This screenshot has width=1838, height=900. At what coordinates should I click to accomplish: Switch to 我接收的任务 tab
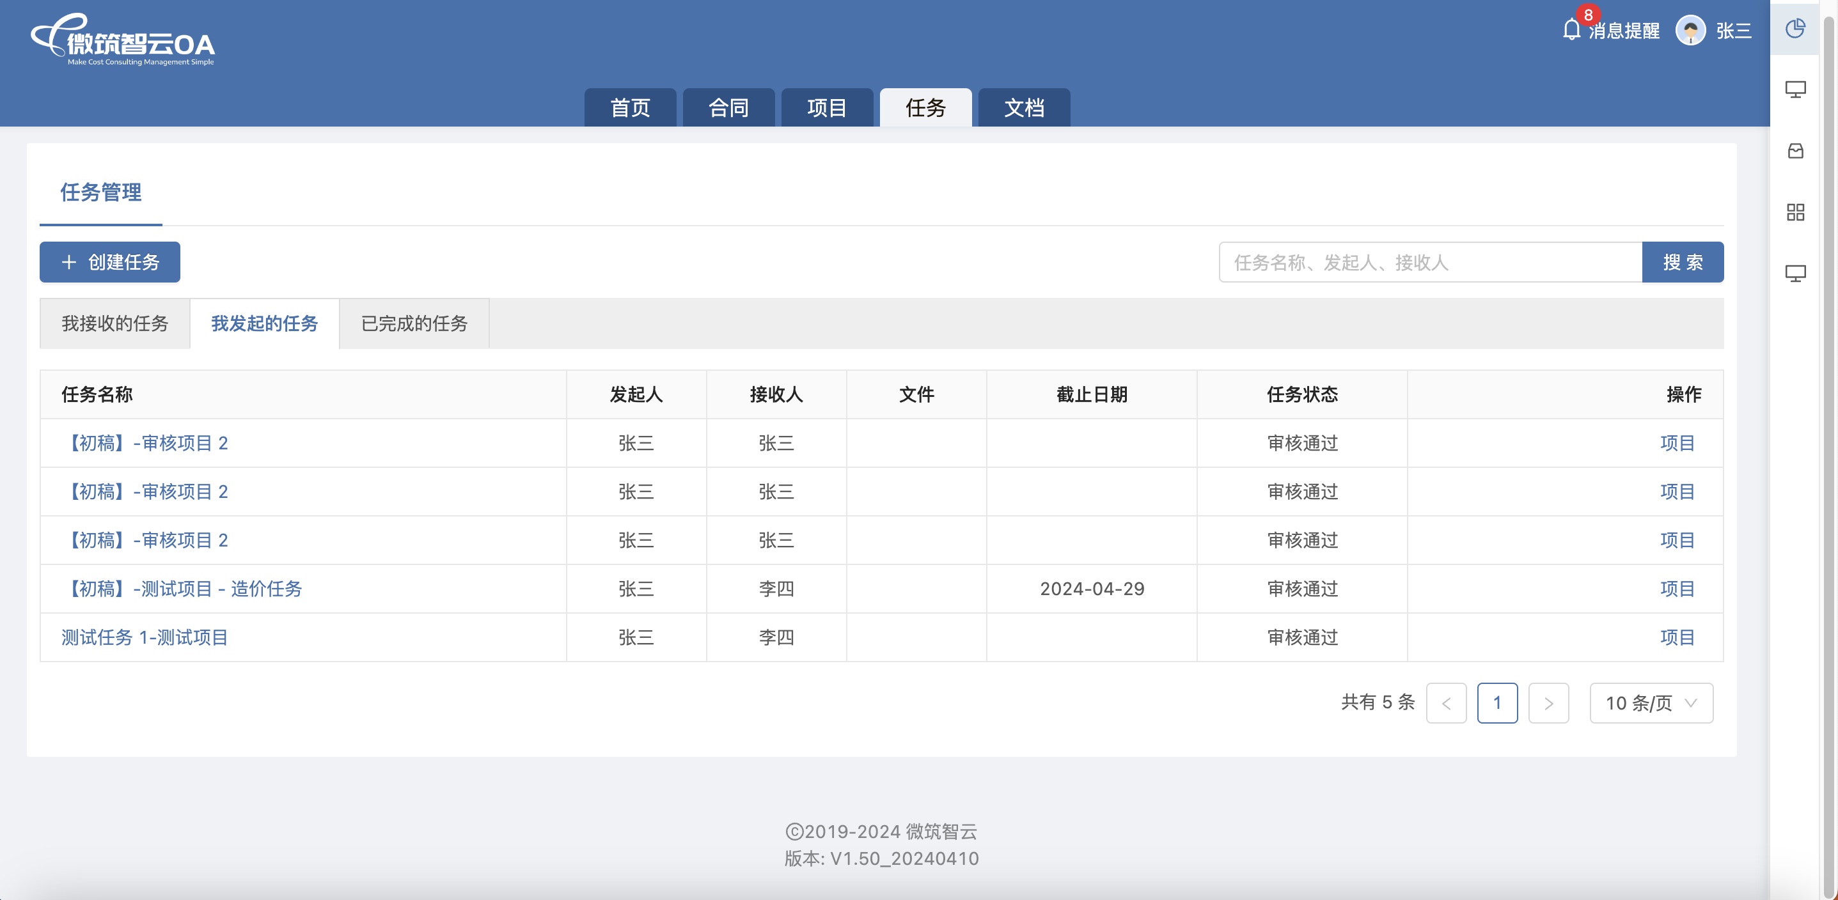[x=115, y=324]
